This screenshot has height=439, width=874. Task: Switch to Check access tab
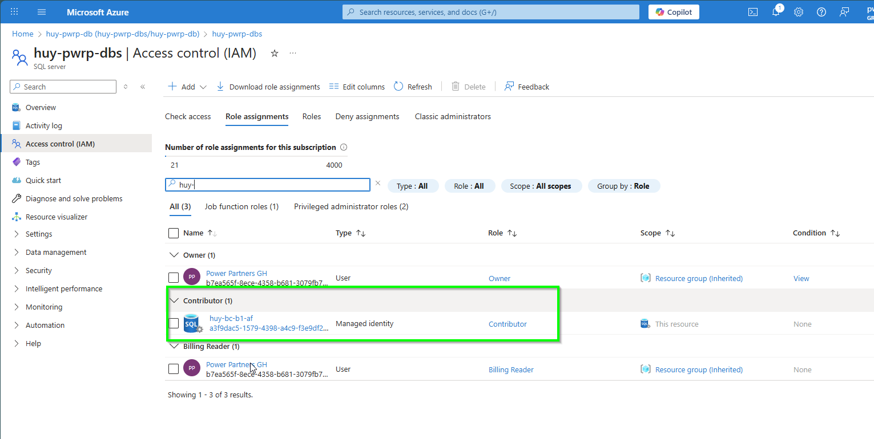[188, 116]
